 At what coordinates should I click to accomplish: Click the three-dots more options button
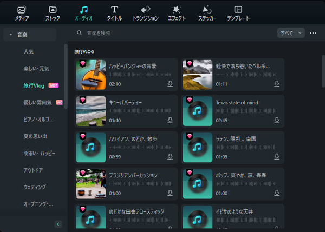[x=313, y=33]
